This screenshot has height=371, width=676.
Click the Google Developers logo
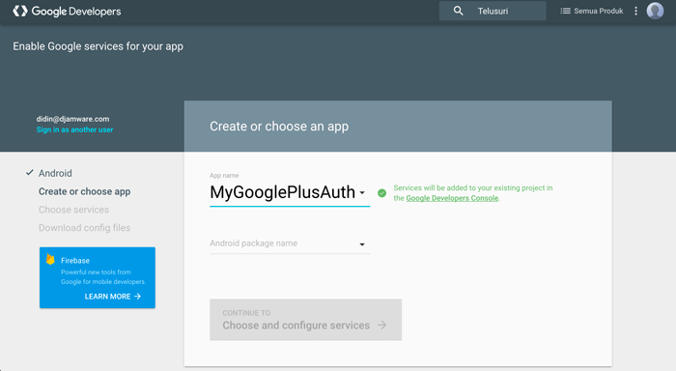tap(67, 12)
